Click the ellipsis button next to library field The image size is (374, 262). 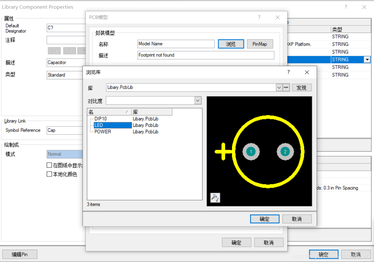(286, 87)
